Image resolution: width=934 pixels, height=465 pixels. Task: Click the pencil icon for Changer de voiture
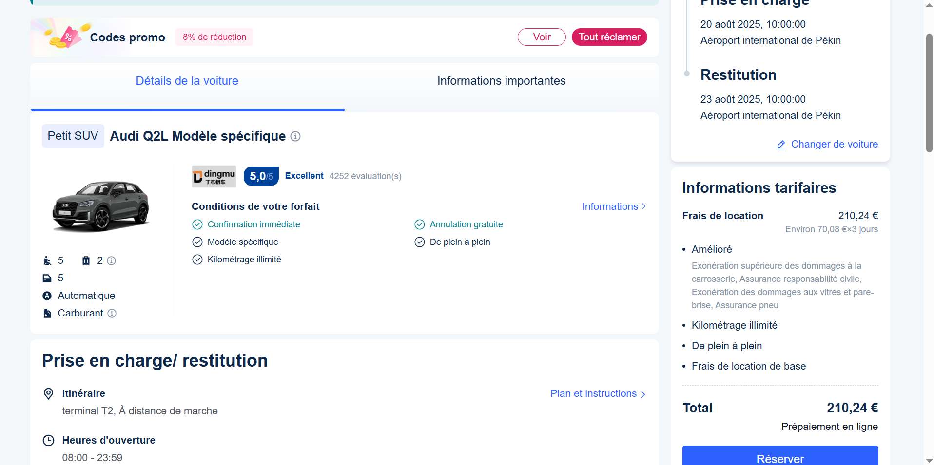pos(781,145)
